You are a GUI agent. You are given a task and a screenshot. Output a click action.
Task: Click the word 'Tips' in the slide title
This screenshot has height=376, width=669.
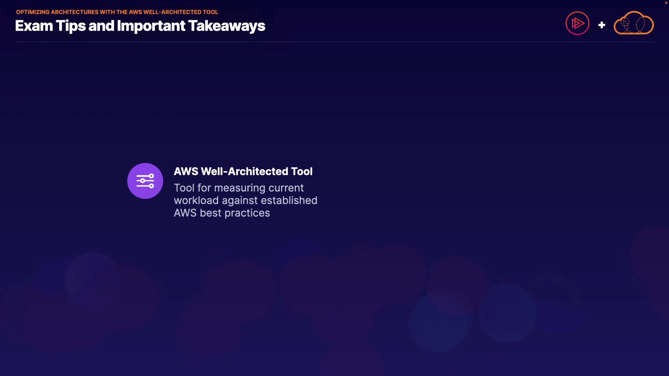click(x=70, y=26)
